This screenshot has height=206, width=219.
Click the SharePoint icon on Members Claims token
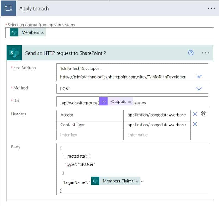click(x=95, y=181)
